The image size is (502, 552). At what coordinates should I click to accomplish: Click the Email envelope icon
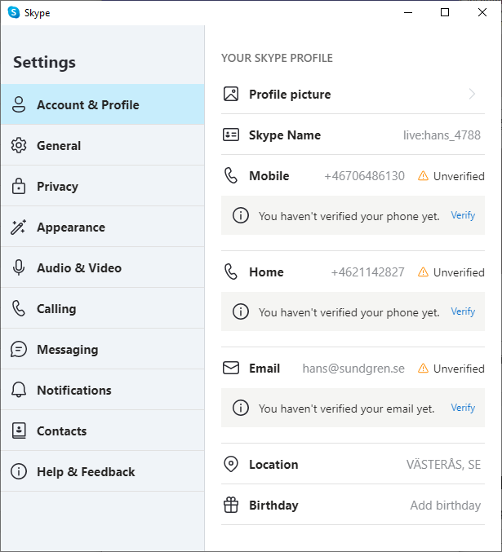pos(231,369)
